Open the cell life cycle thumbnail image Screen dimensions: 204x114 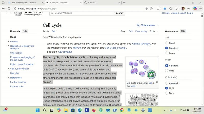(x=142, y=69)
